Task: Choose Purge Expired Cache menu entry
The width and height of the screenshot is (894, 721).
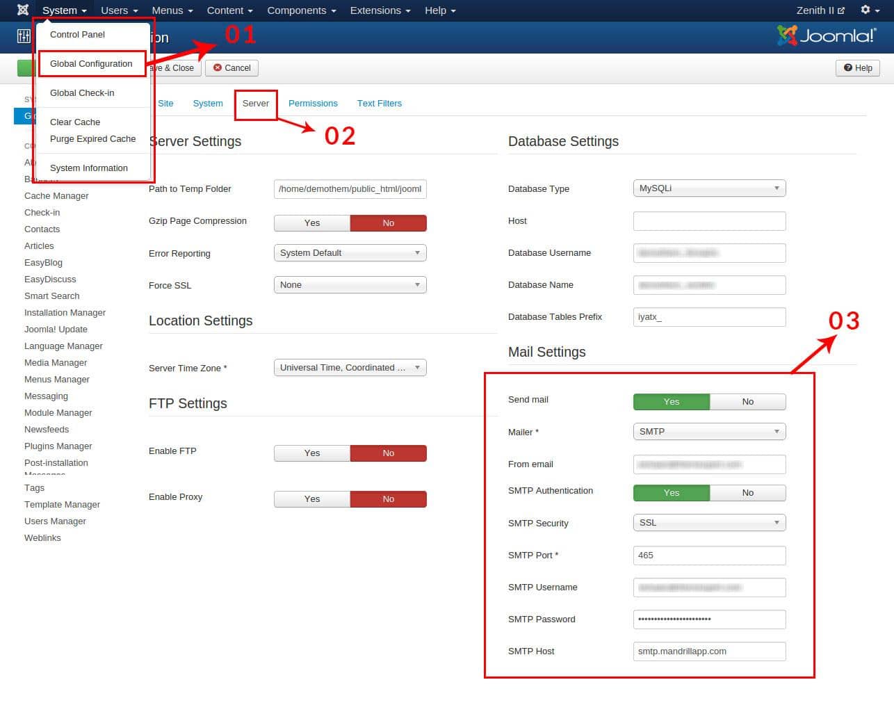Action: pyautogui.click(x=92, y=138)
